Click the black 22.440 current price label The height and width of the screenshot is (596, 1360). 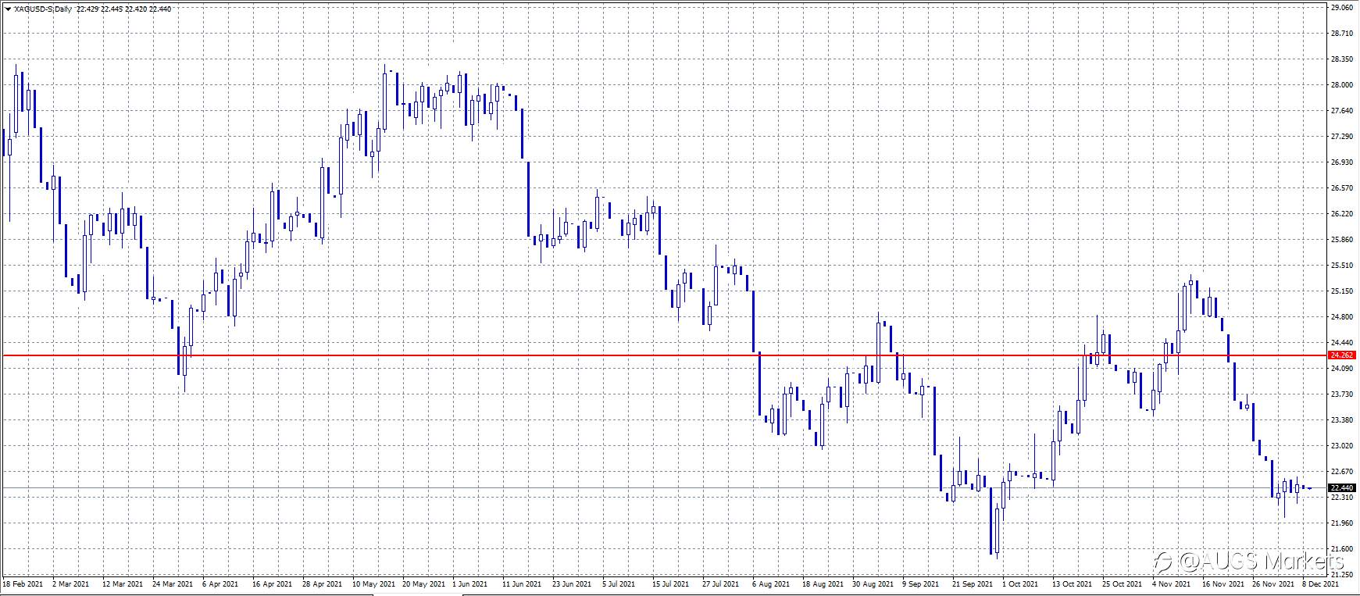click(1343, 488)
